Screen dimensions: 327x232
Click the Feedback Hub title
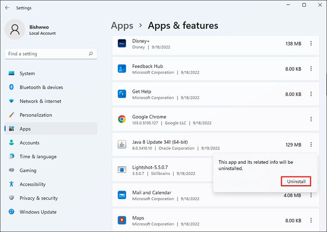(x=148, y=66)
